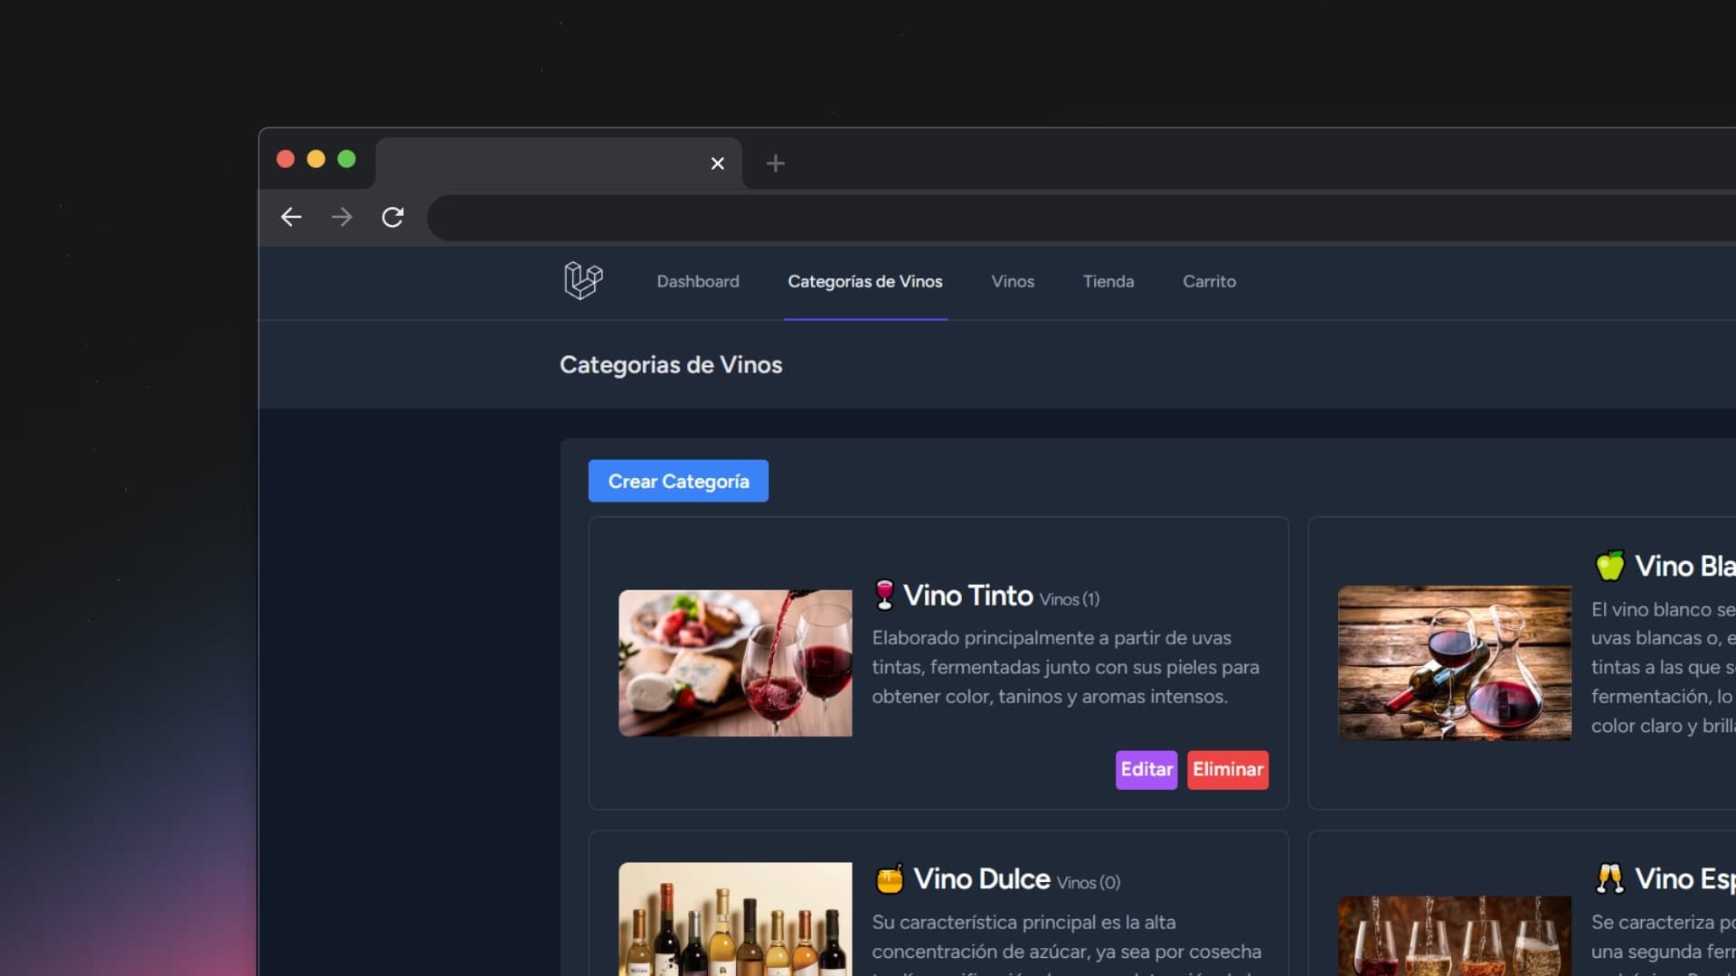Click the Laravel logo icon

click(x=583, y=281)
